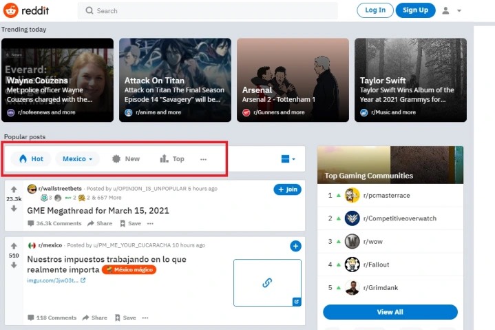Save the GME Megathread post
The height and width of the screenshot is (330, 495).
click(x=130, y=223)
